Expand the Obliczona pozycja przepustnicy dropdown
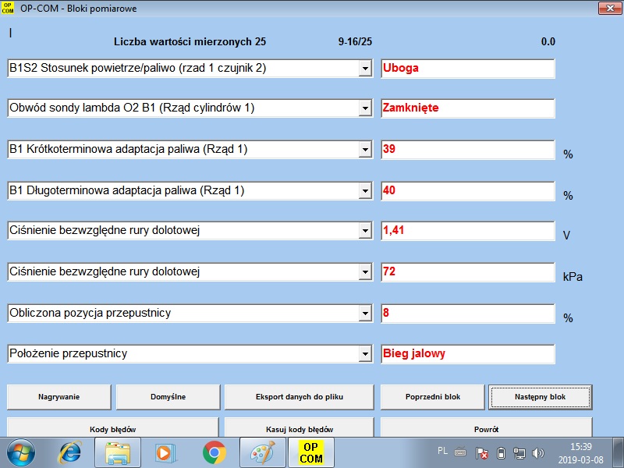The height and width of the screenshot is (468, 624). [x=364, y=314]
